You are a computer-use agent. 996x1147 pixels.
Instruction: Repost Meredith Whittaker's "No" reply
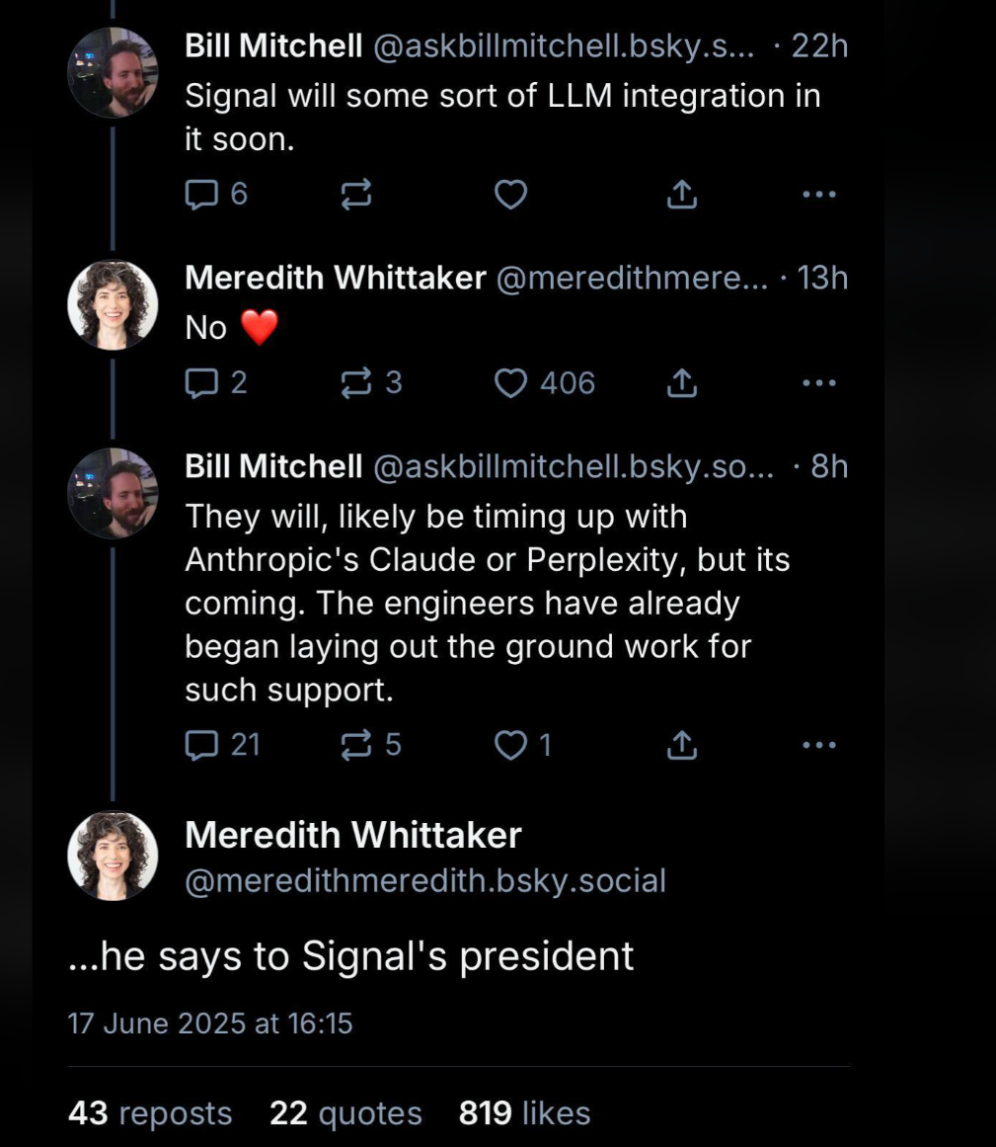[355, 382]
